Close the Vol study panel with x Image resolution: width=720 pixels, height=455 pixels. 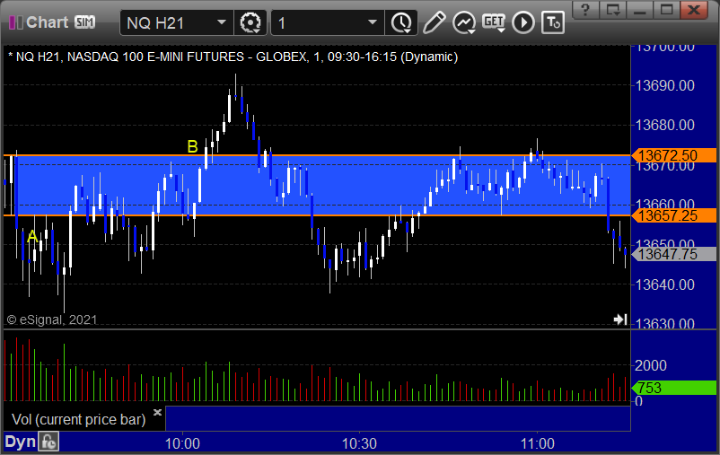point(157,412)
